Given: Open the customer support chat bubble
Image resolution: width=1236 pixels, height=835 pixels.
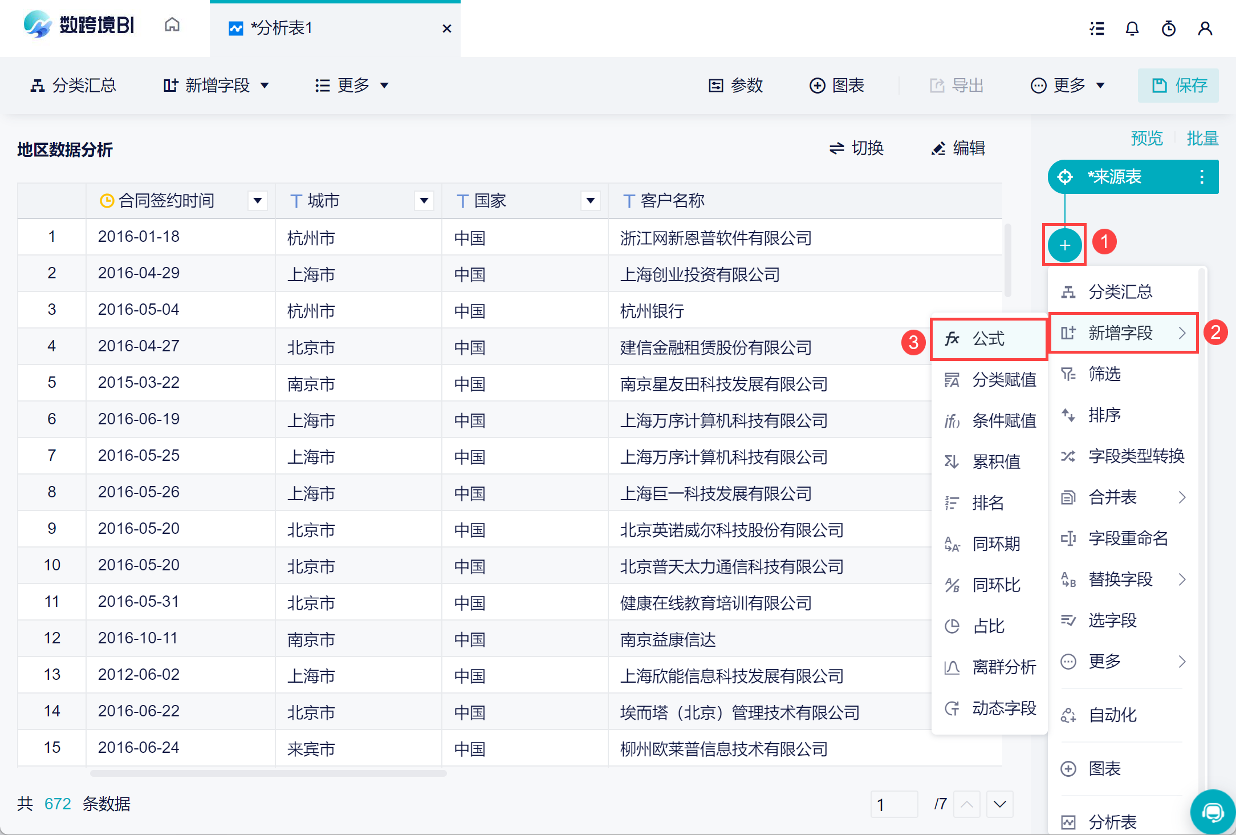Looking at the screenshot, I should (1212, 811).
